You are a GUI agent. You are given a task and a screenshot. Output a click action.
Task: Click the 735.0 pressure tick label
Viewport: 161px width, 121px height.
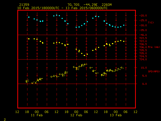click(x=143, y=53)
